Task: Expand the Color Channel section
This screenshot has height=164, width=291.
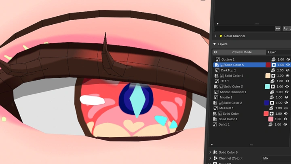Action: click(215, 36)
